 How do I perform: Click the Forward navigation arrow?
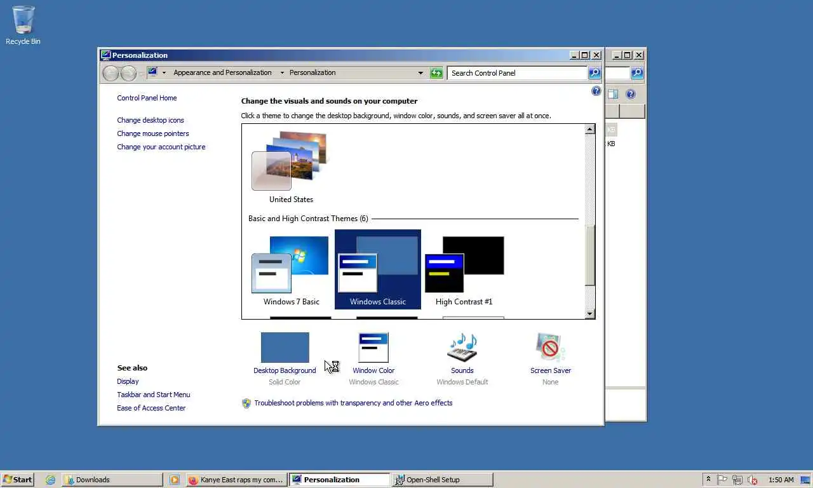[x=128, y=73]
